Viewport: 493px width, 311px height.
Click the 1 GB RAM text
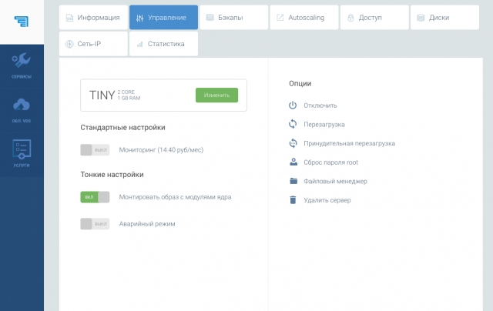(x=129, y=98)
